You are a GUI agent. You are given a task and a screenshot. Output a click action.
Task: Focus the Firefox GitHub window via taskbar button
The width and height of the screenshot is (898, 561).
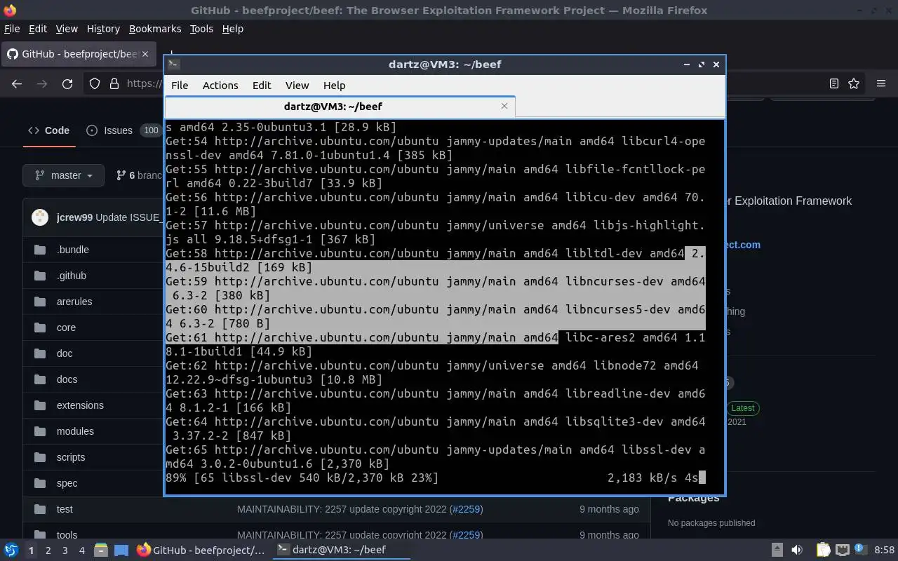coord(201,550)
